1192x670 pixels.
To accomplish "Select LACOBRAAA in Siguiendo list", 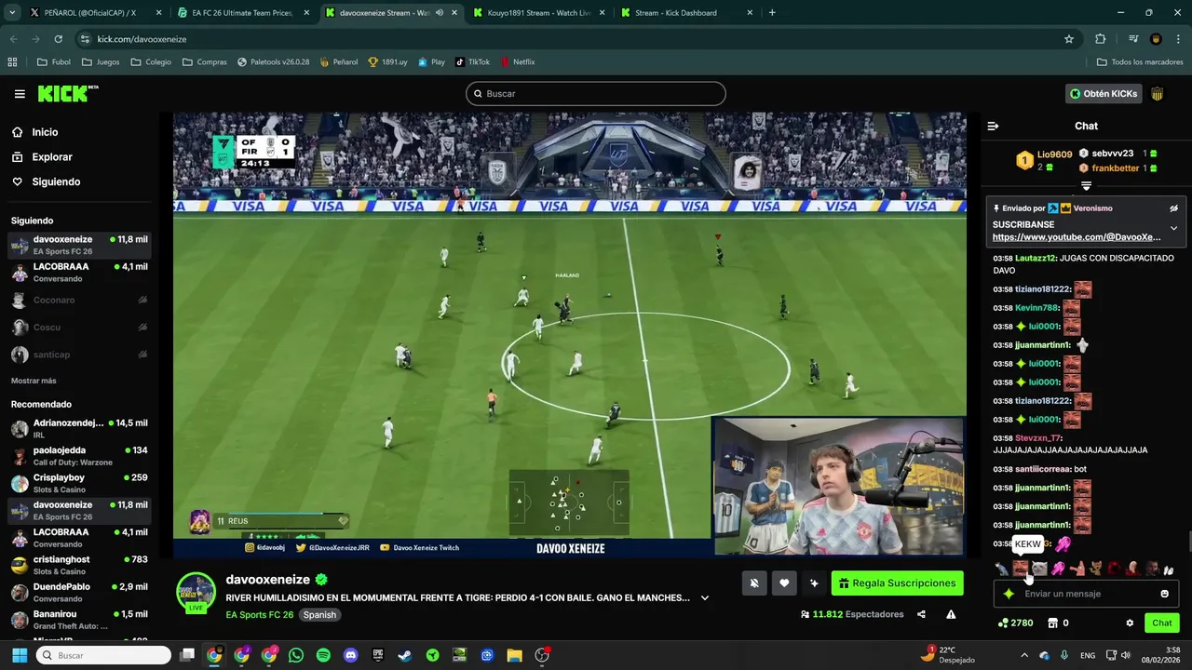I will pos(79,273).
